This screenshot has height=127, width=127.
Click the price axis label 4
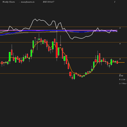click(x=120, y=44)
